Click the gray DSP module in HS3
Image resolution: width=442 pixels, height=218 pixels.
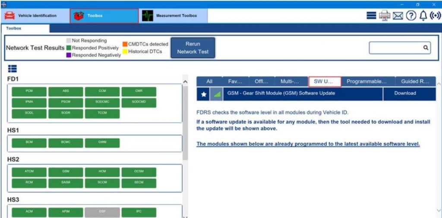[102, 212]
